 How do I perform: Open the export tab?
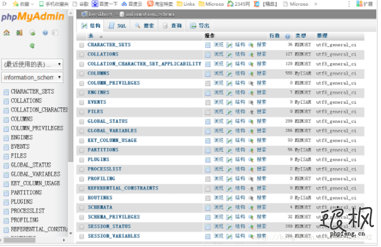pos(199,26)
